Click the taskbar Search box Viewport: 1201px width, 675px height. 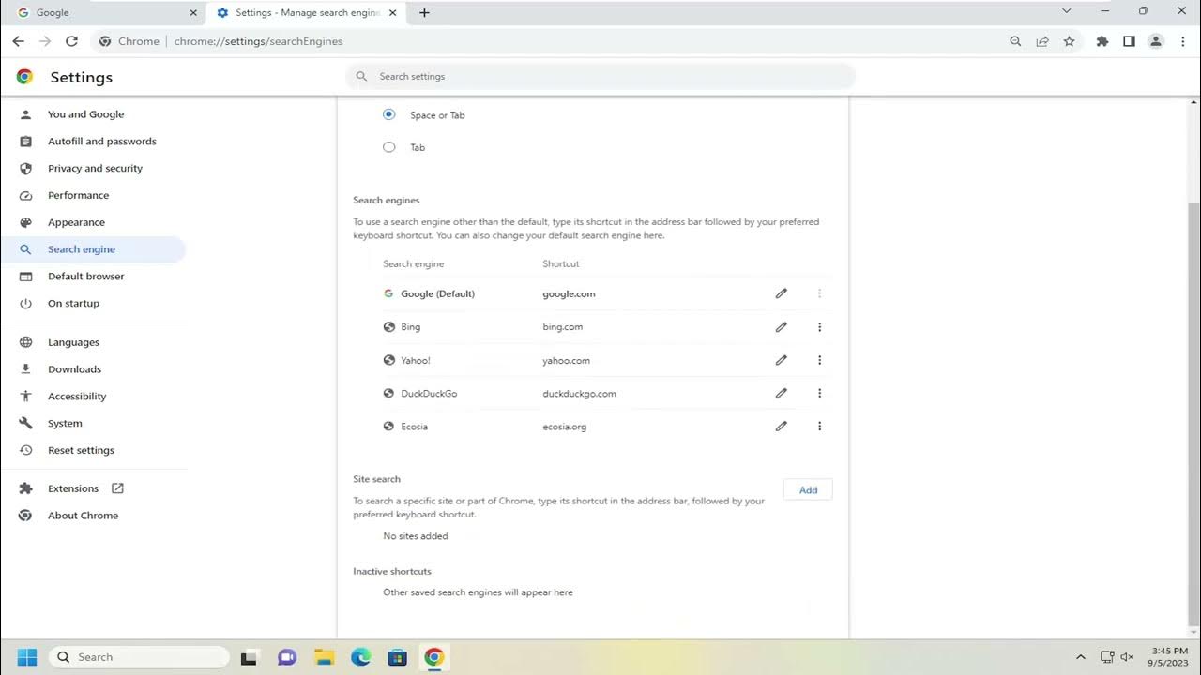tap(139, 657)
